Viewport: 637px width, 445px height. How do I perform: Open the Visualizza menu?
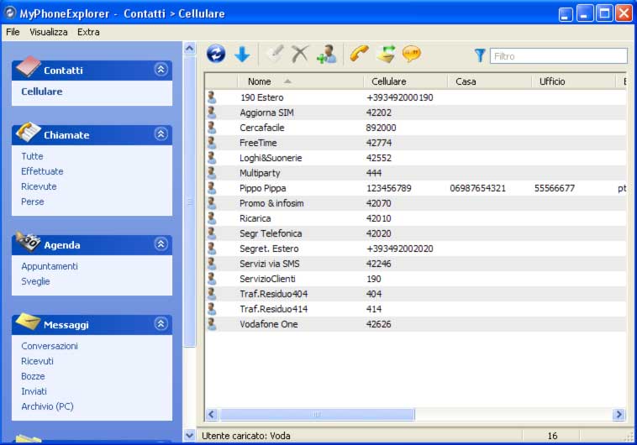tap(49, 32)
